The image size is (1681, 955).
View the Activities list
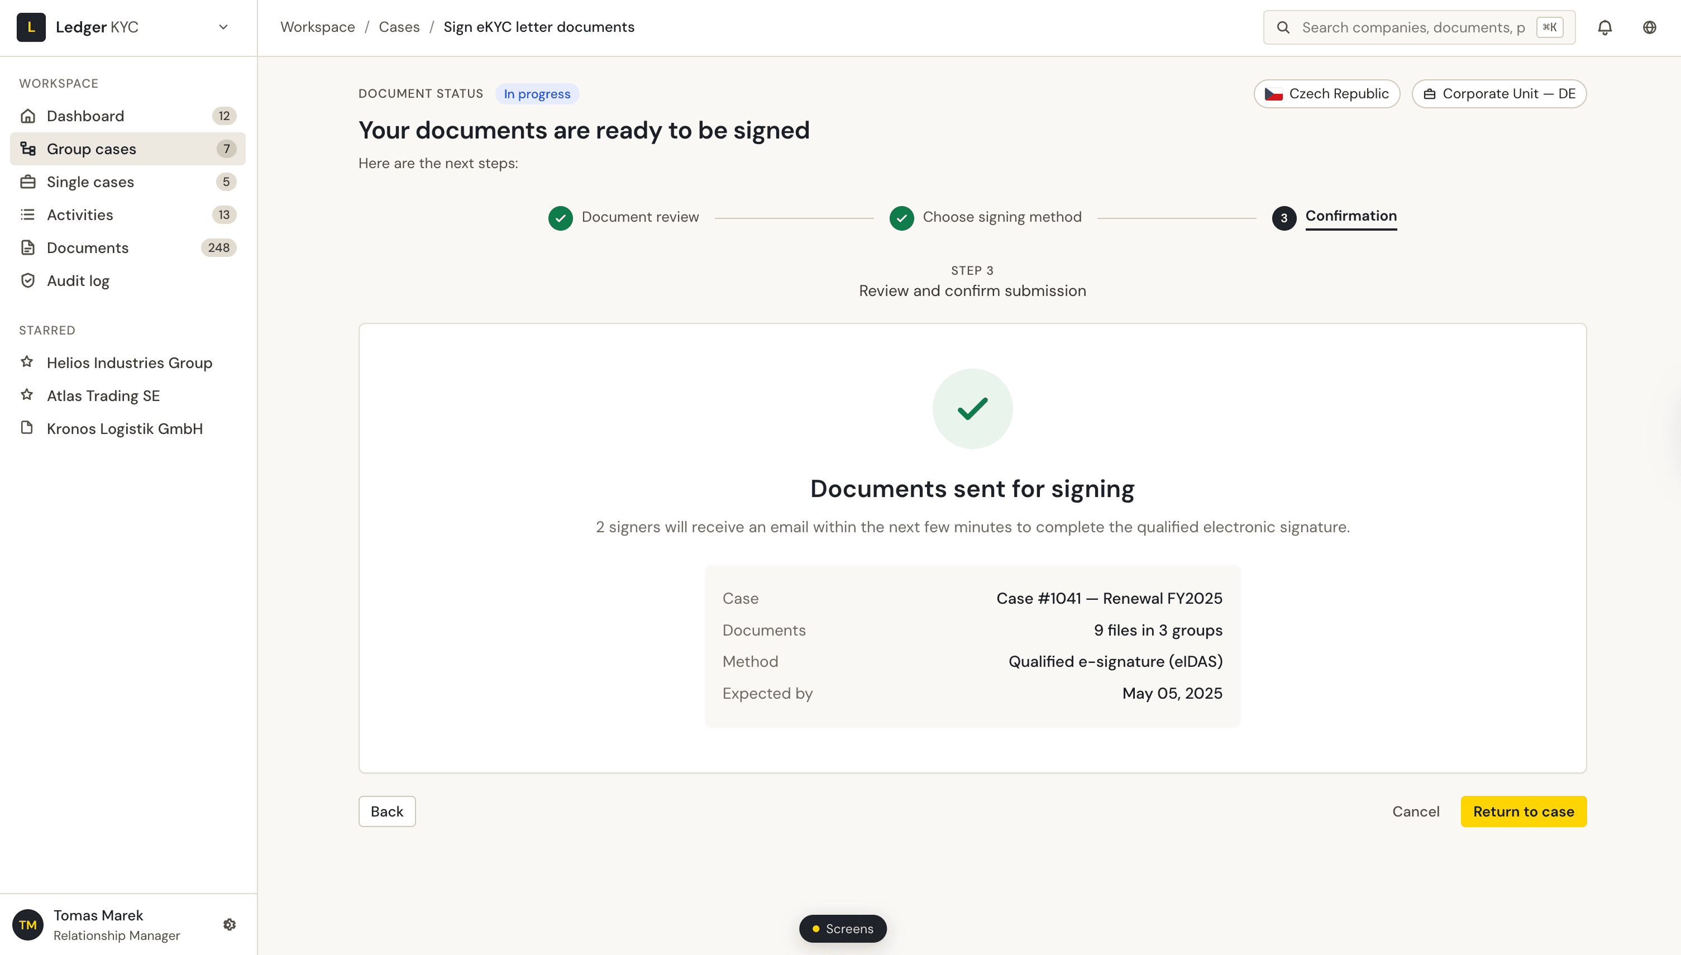coord(80,214)
